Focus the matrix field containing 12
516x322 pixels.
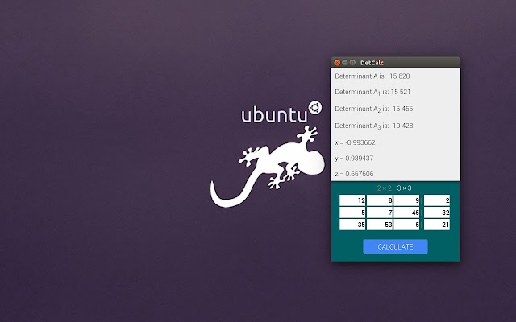[352, 200]
